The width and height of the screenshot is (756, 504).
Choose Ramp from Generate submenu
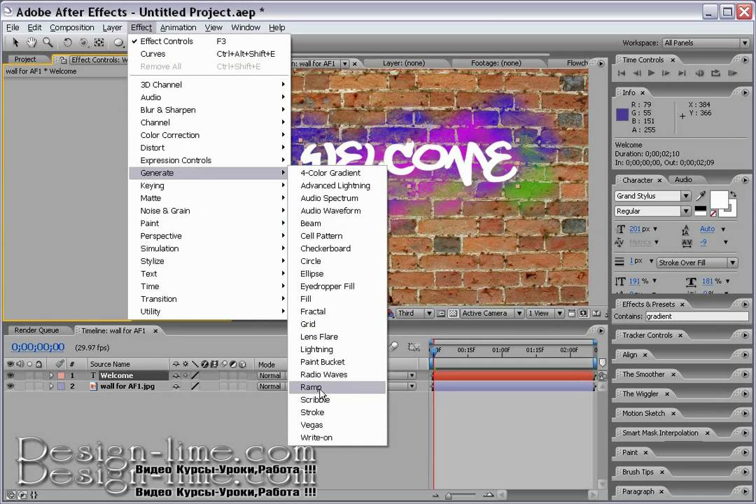click(x=337, y=387)
